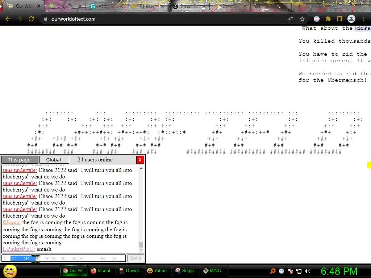Switch to the Our World of Text tab
This screenshot has width=371, height=278.
[x=22, y=6]
